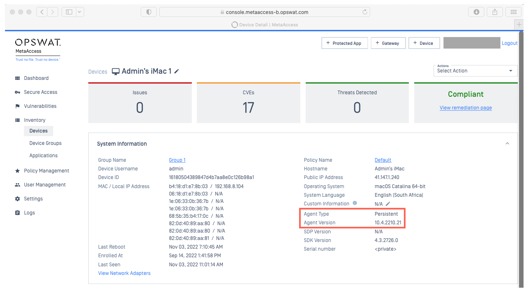
Task: Edit Custom Information with pencil icon
Action: coord(388,204)
